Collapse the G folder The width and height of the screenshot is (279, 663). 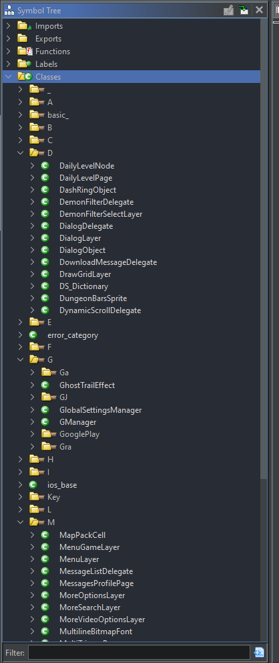pyautogui.click(x=20, y=360)
